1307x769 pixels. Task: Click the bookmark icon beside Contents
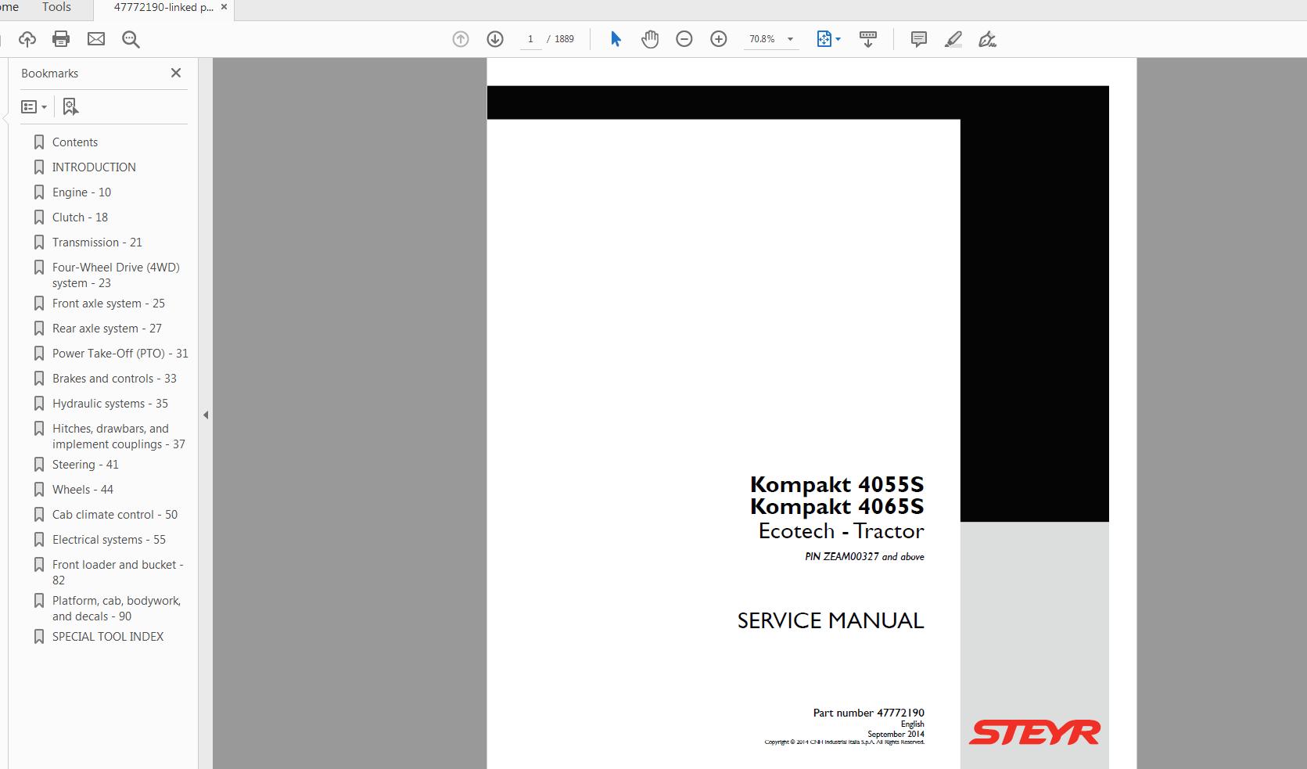coord(39,142)
